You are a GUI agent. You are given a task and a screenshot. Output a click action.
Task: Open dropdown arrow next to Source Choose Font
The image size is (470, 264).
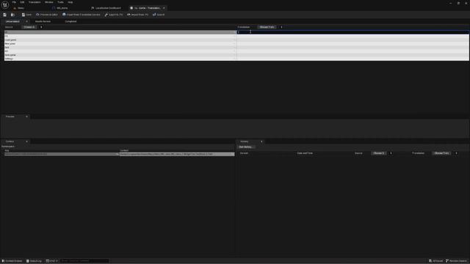point(41,27)
